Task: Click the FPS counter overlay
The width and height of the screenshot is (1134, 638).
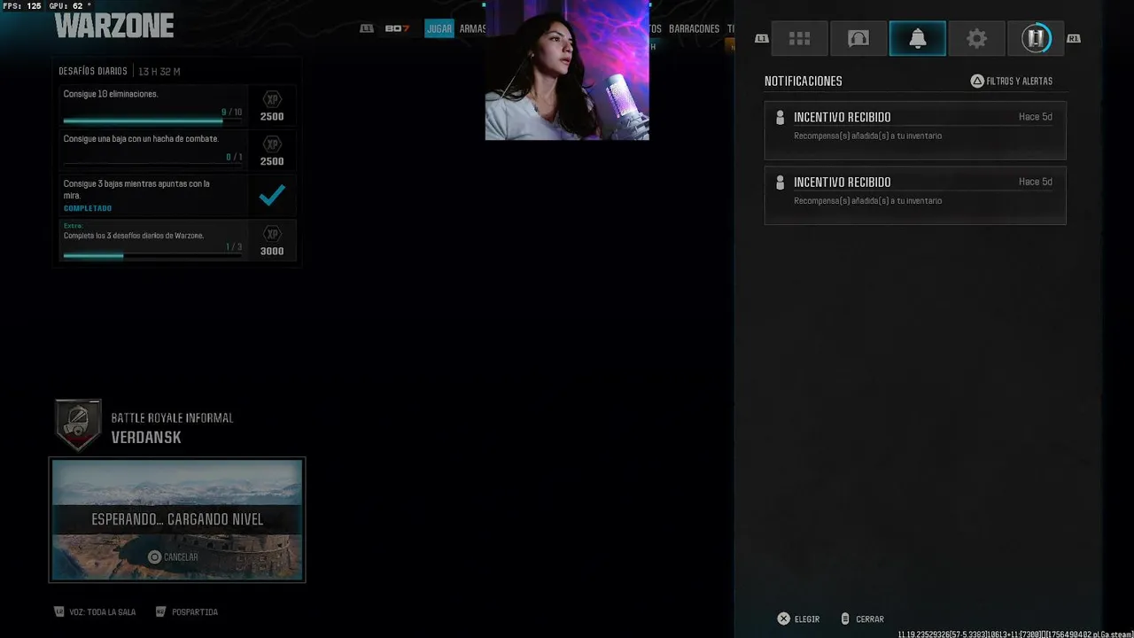Action: [22, 6]
